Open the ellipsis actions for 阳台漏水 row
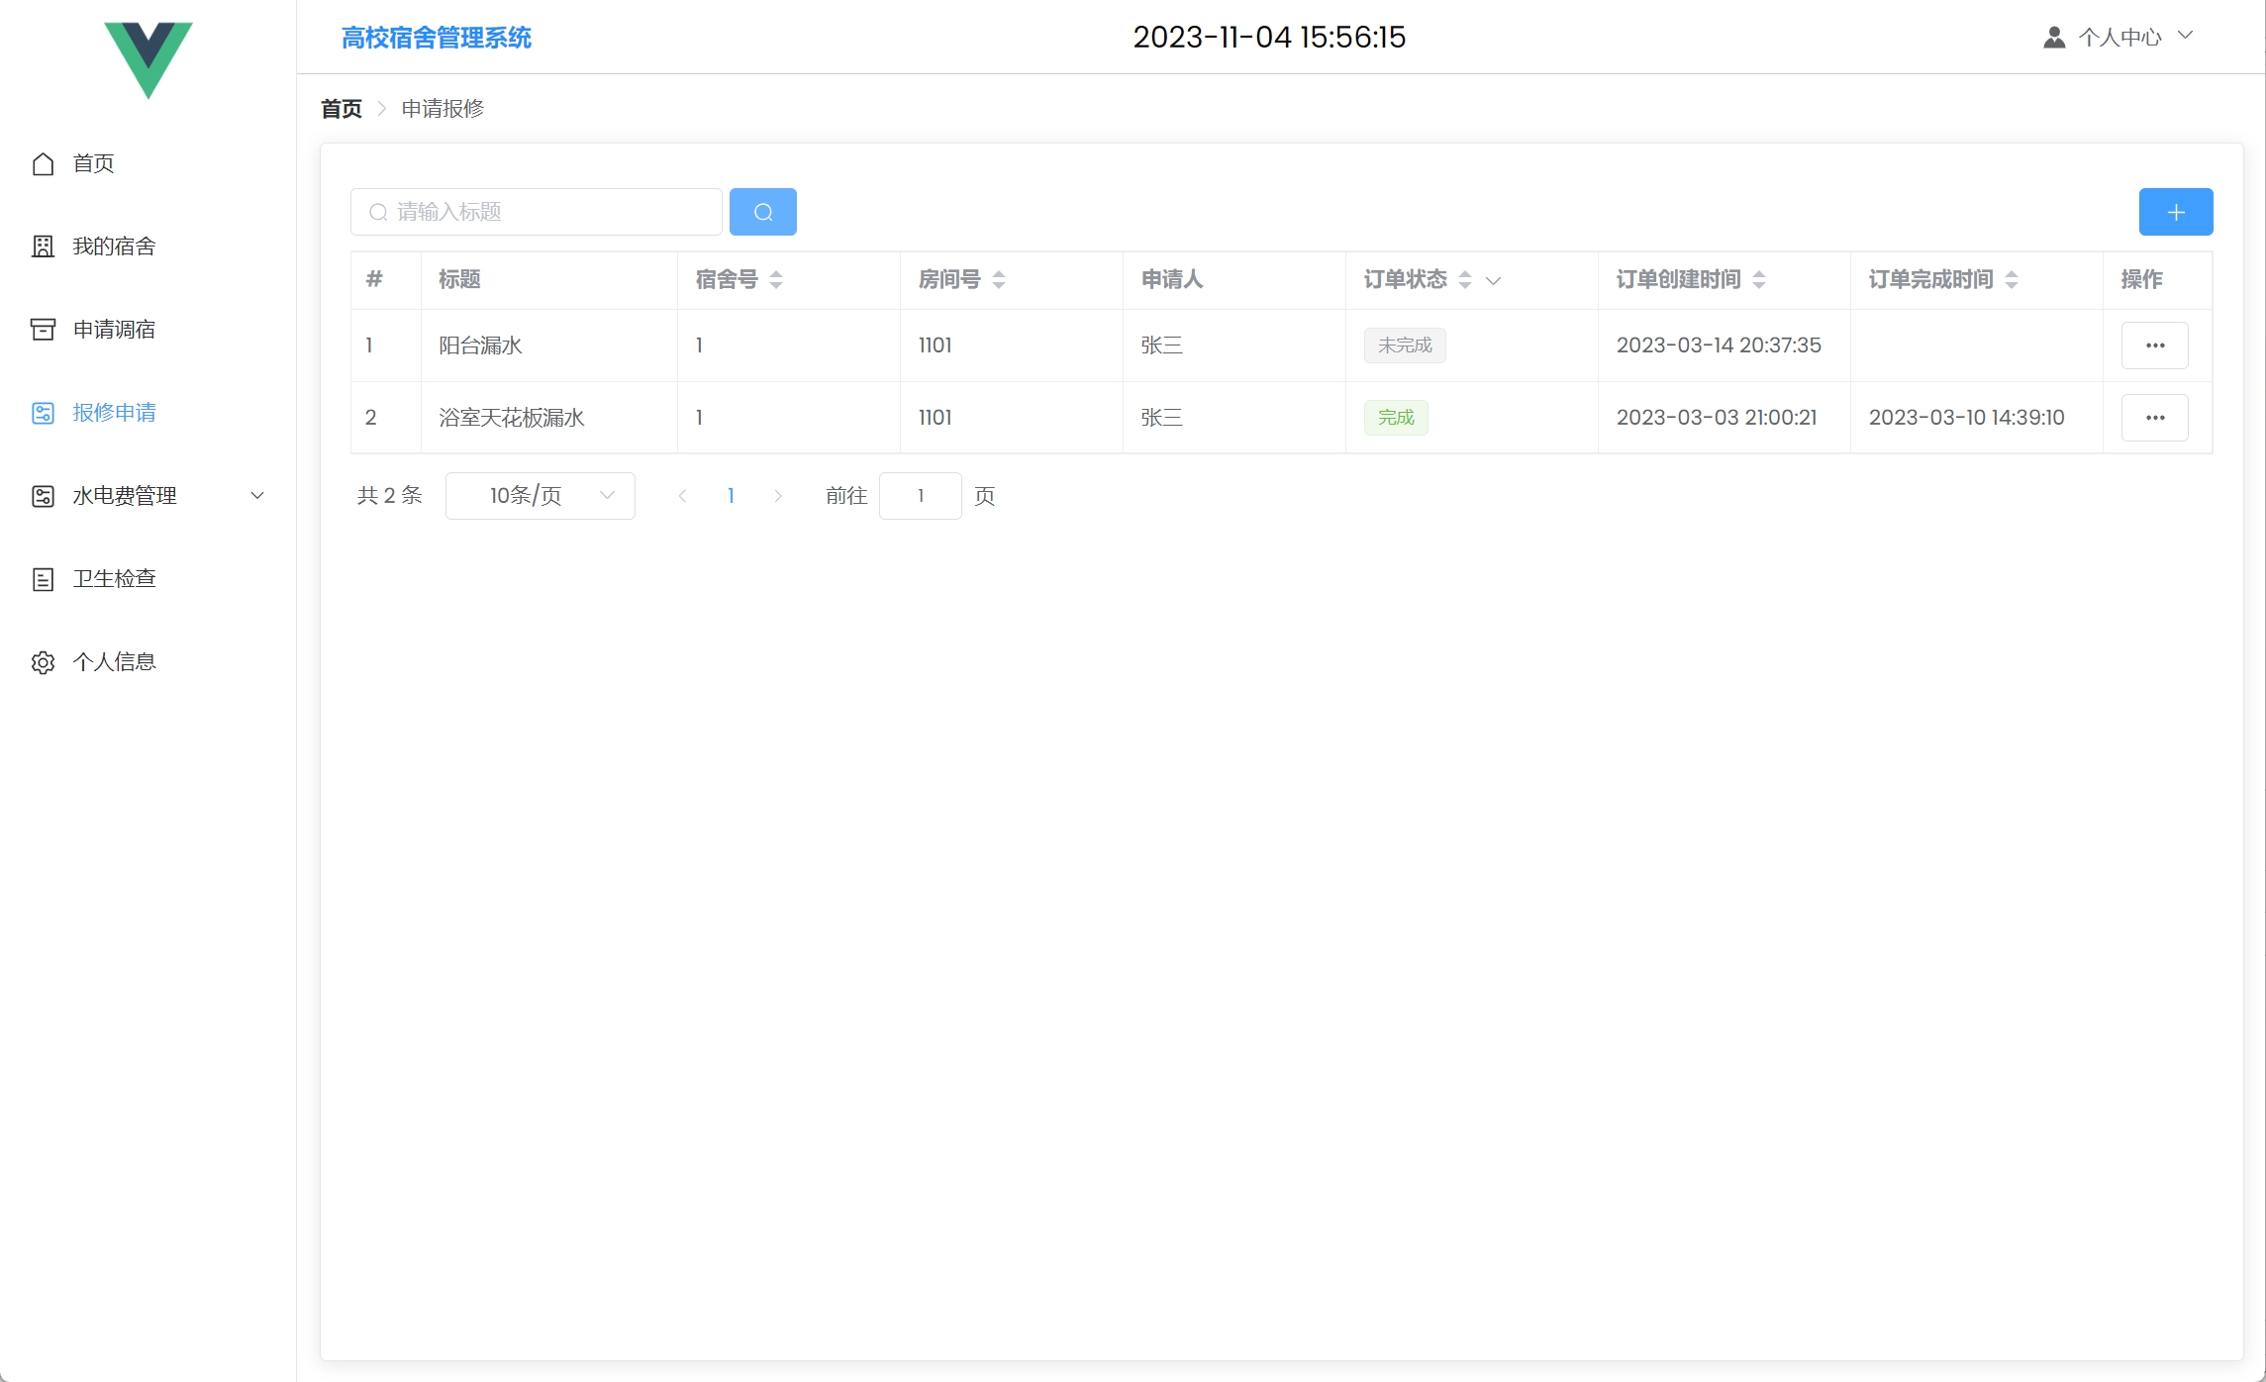 pos(2154,345)
